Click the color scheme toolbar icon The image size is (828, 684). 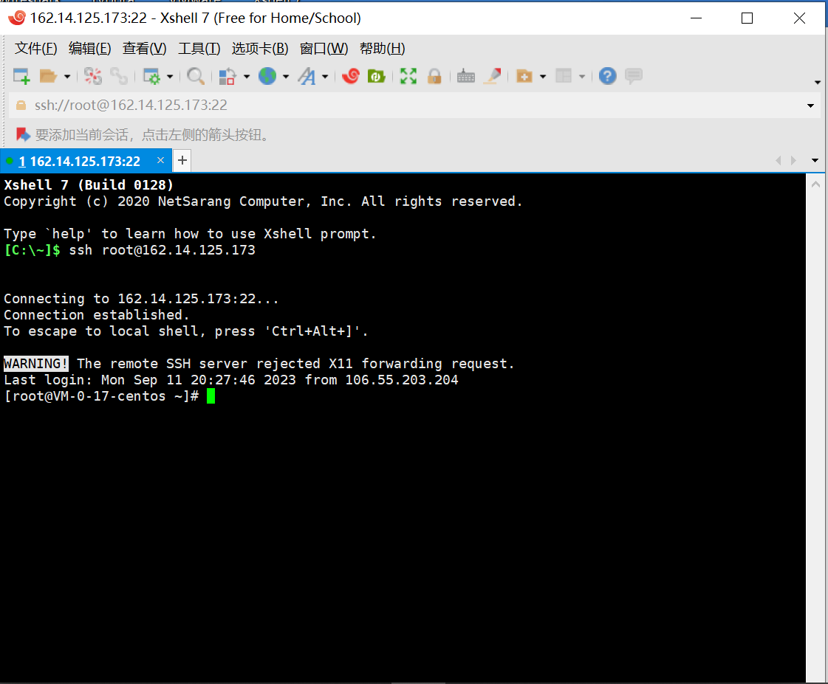click(227, 76)
